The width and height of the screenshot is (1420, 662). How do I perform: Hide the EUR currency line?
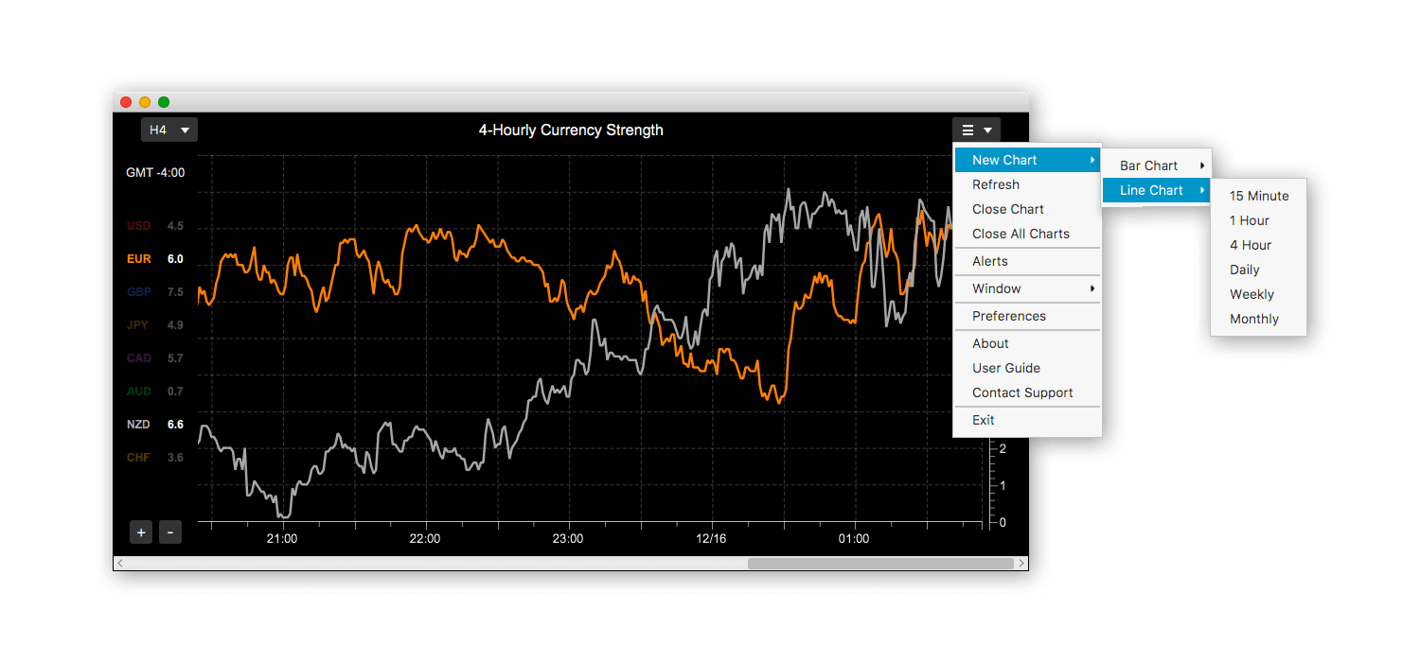[138, 258]
